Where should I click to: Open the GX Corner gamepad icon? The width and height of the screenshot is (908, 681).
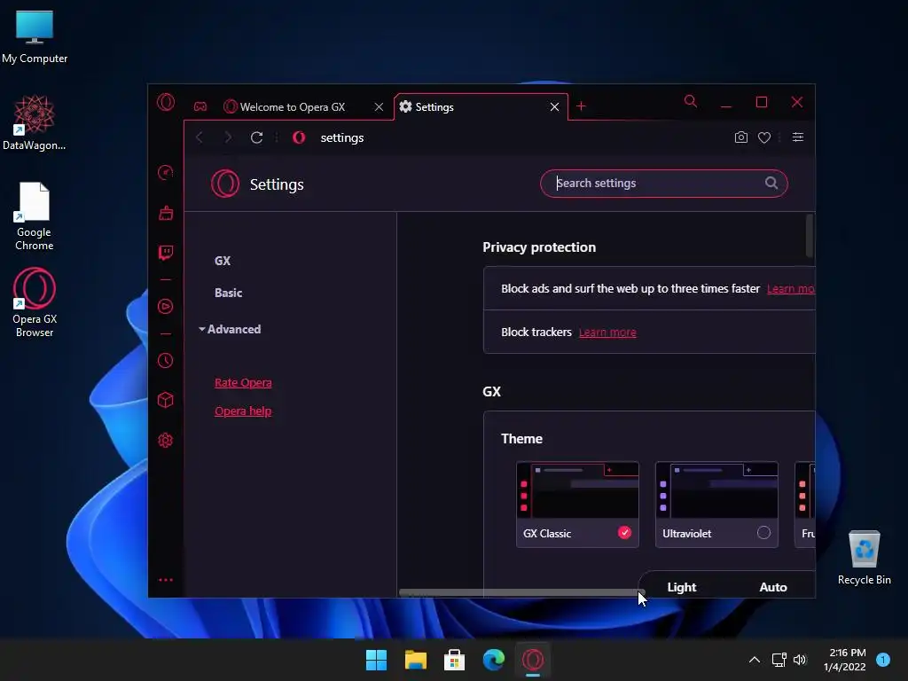point(200,106)
